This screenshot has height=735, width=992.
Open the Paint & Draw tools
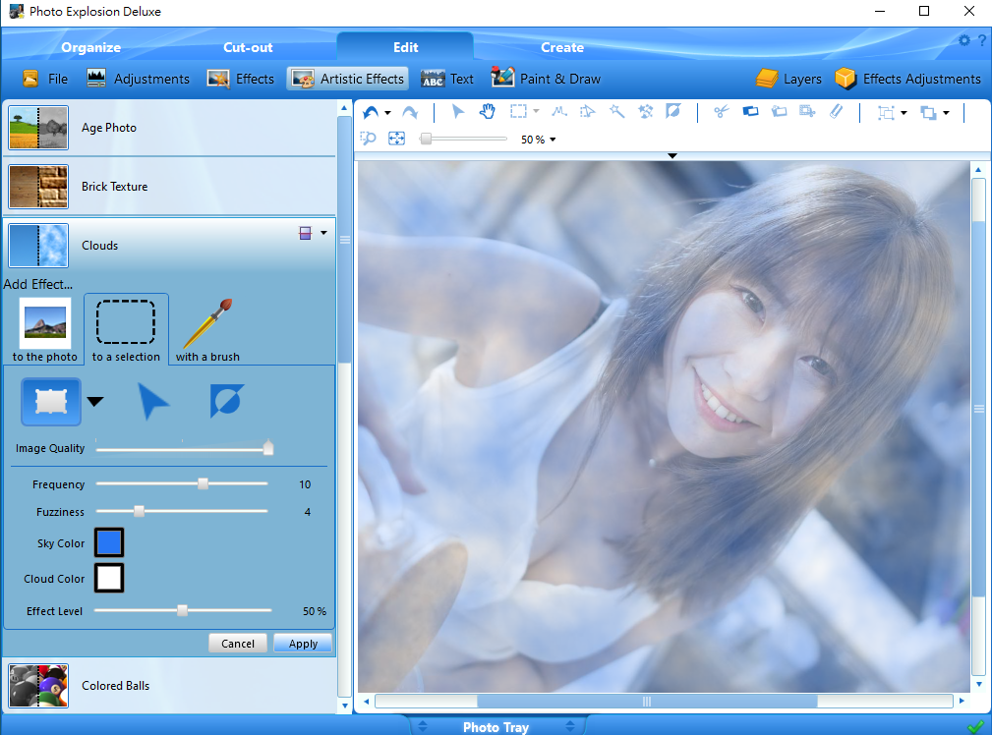coord(546,79)
